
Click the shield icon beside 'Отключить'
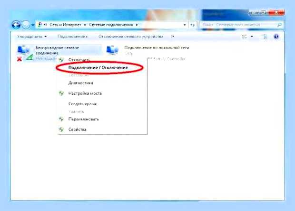coord(61,60)
